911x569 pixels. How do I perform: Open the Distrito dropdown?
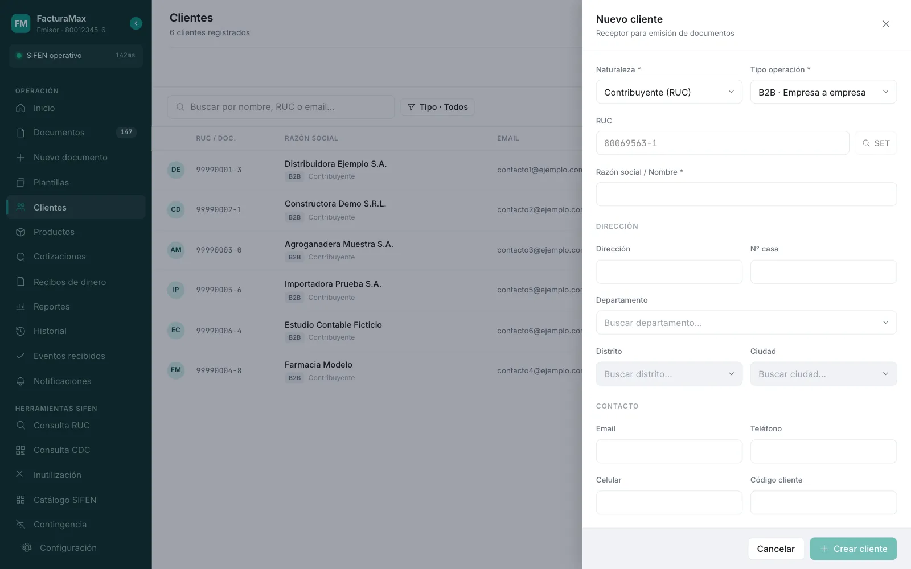[x=669, y=374]
